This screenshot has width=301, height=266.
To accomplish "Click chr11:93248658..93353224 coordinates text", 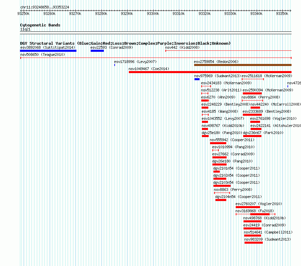I will pyautogui.click(x=45, y=7).
